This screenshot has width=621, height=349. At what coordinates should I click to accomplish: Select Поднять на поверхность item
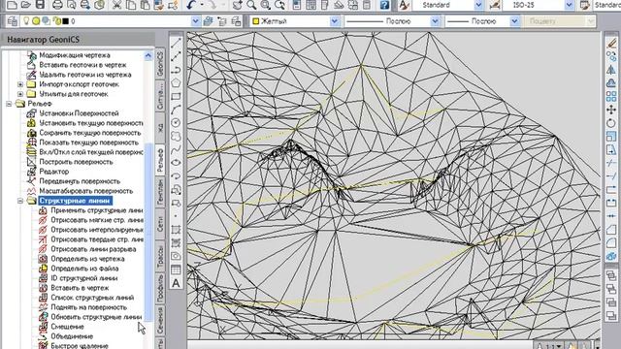click(x=88, y=307)
